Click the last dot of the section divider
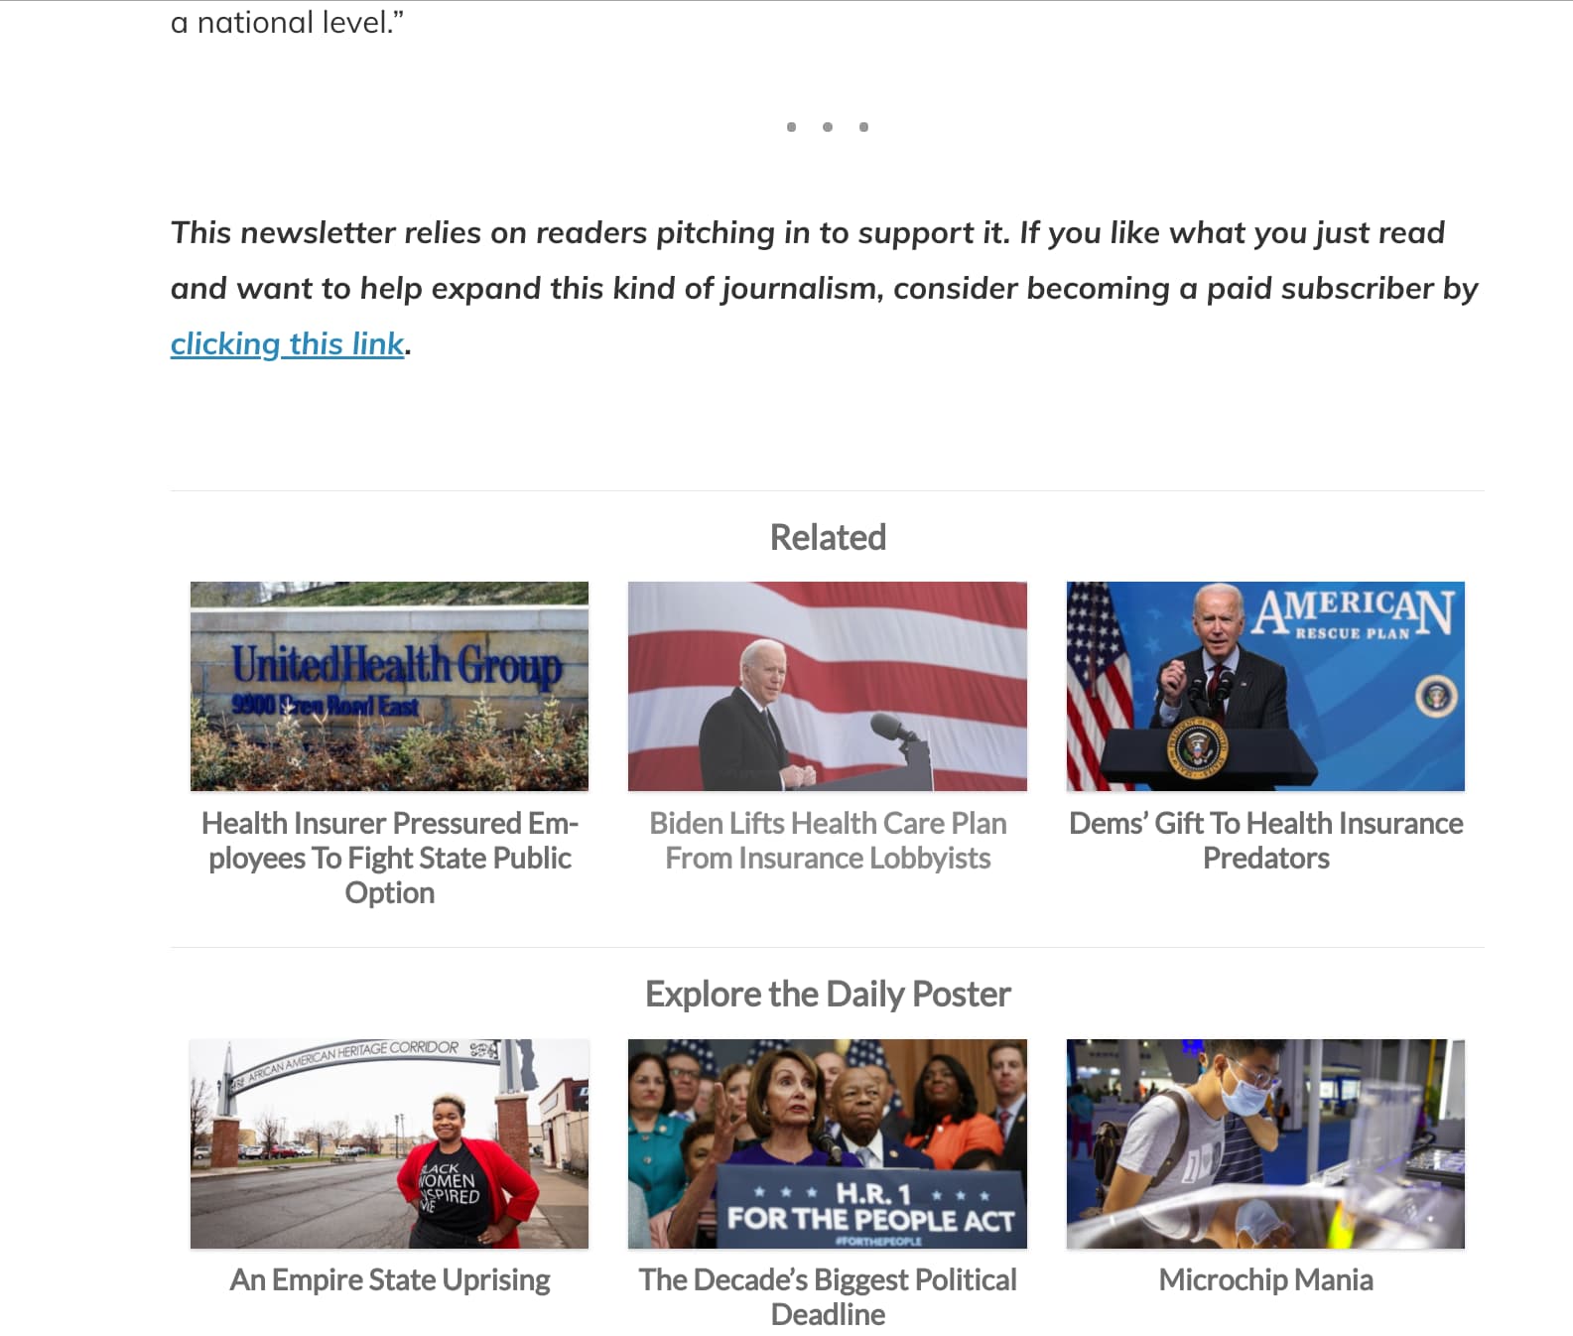This screenshot has width=1573, height=1336. (x=863, y=127)
